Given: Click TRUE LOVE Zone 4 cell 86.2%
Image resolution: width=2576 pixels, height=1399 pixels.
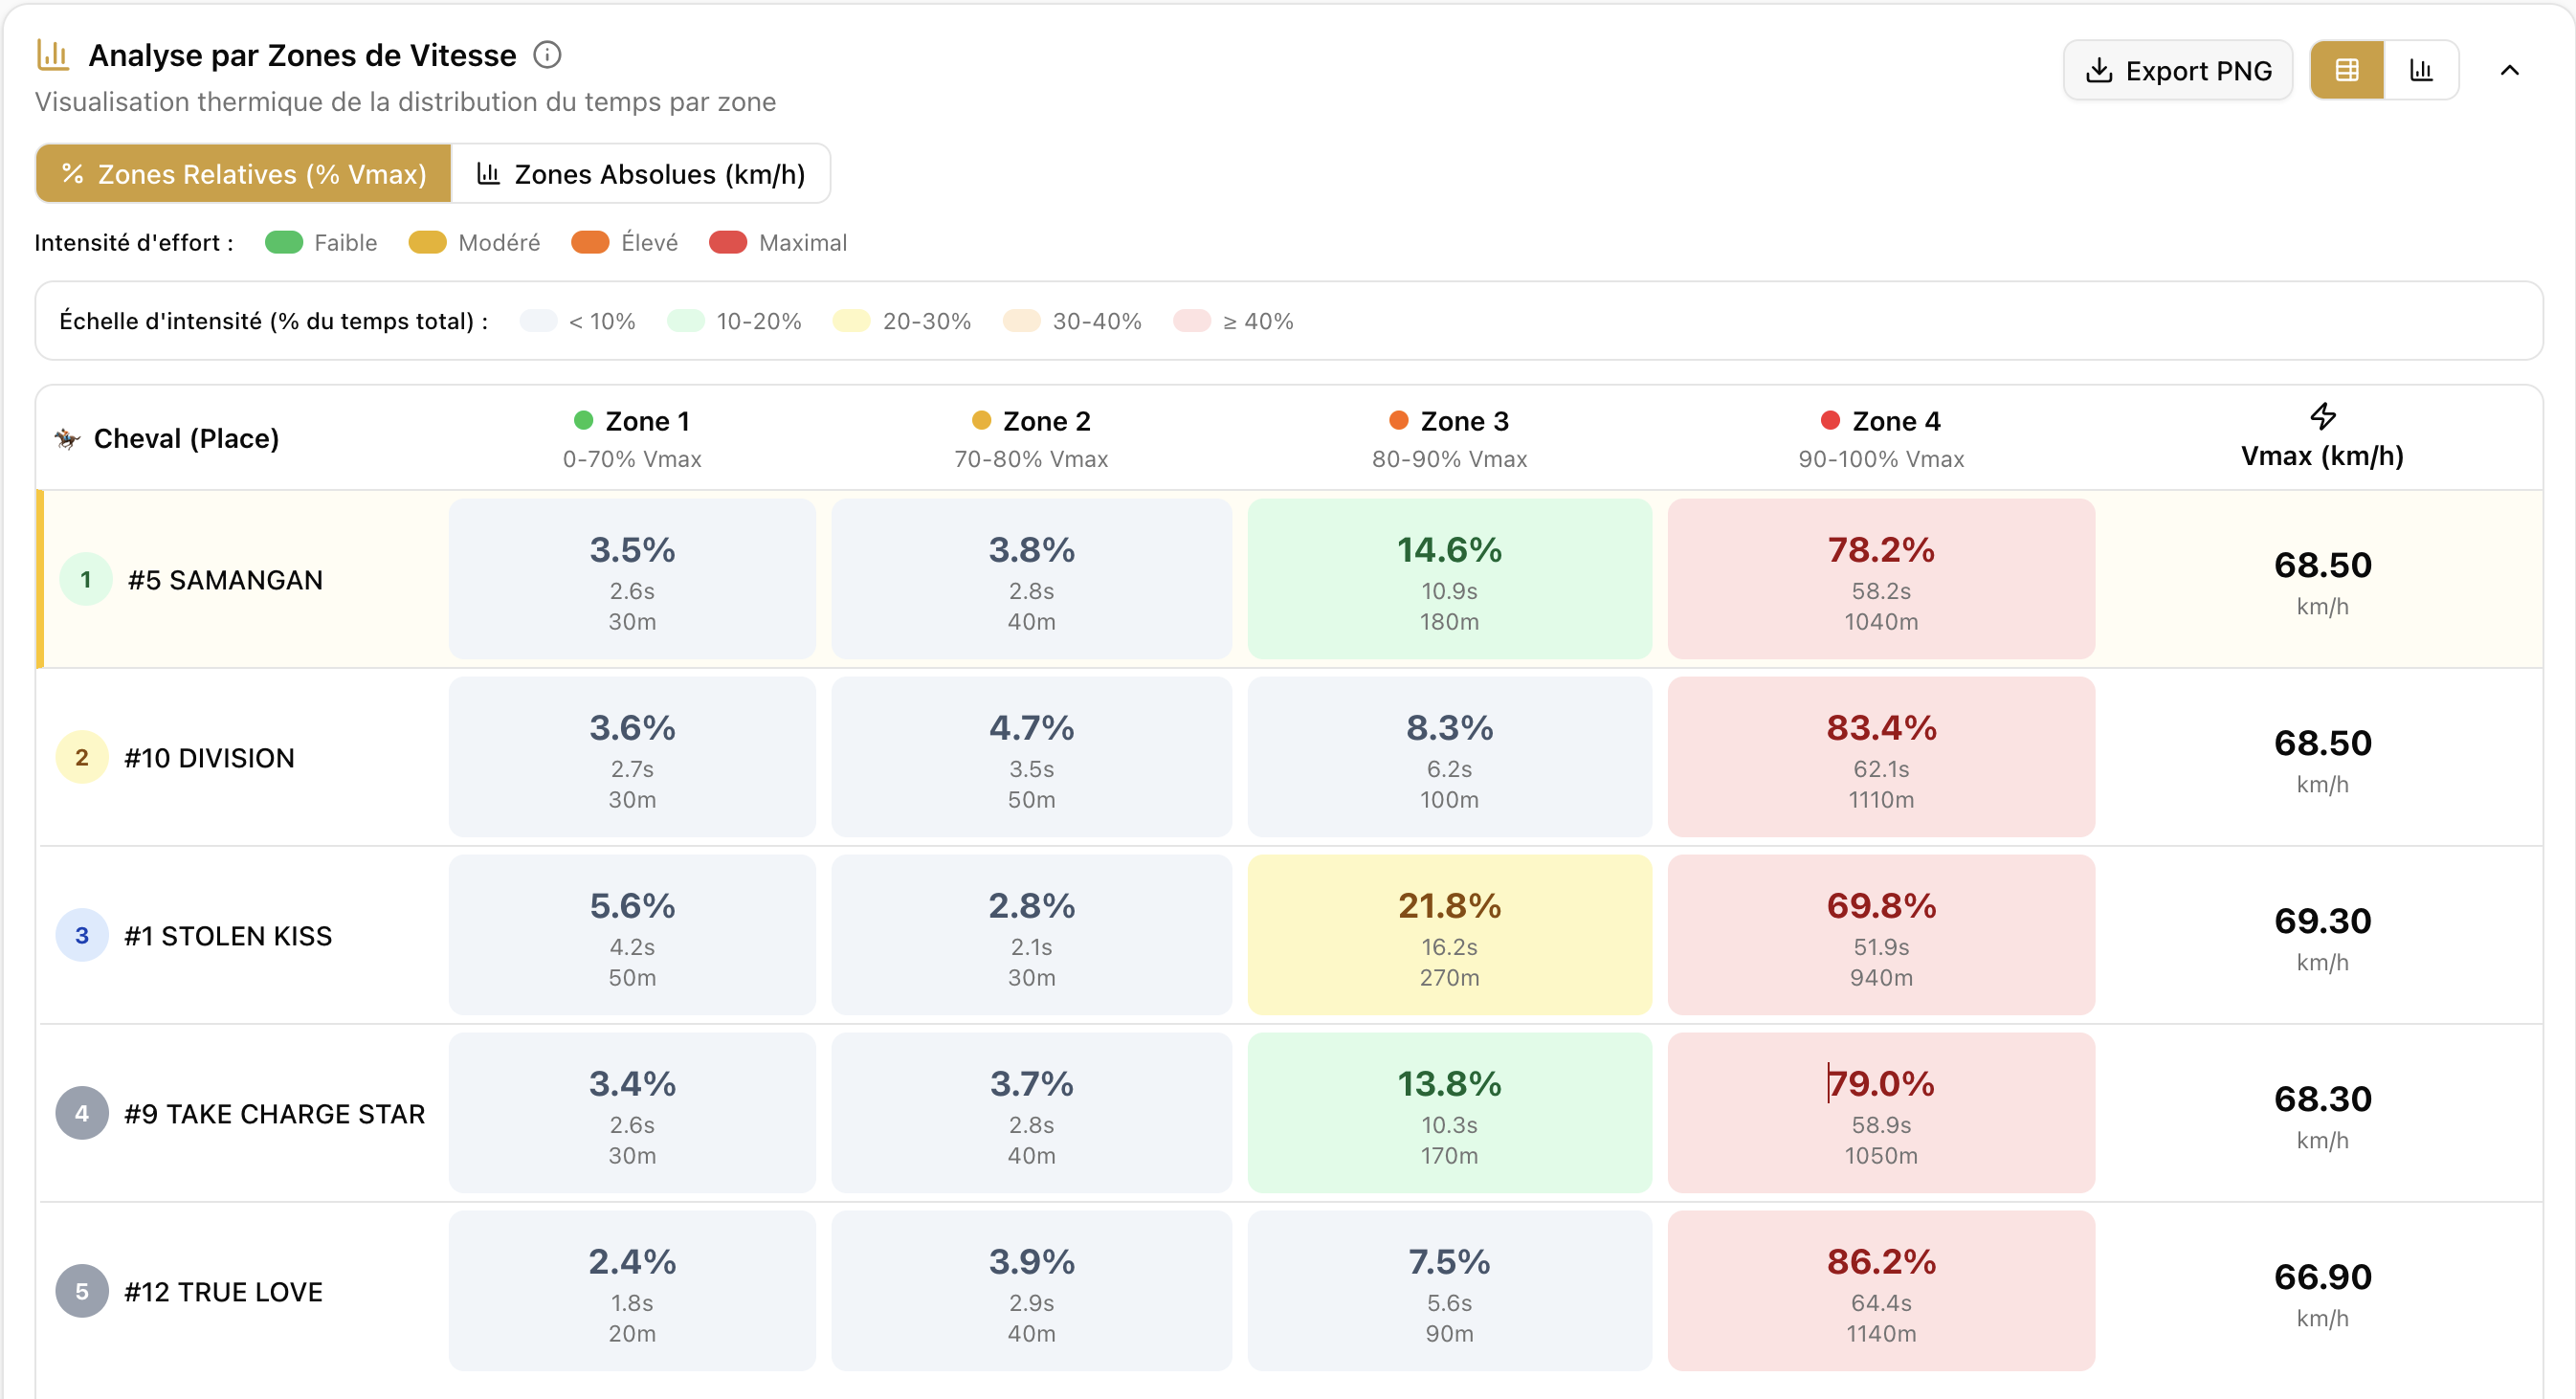Looking at the screenshot, I should (1881, 1291).
